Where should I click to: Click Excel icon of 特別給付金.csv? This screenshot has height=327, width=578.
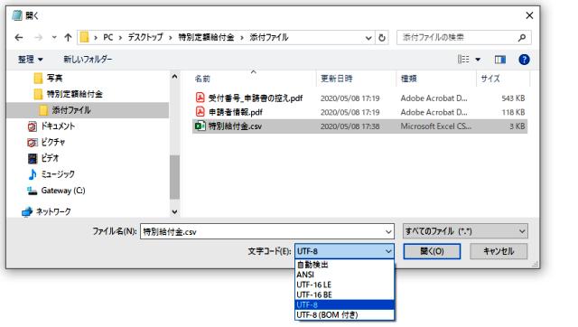pyautogui.click(x=200, y=126)
